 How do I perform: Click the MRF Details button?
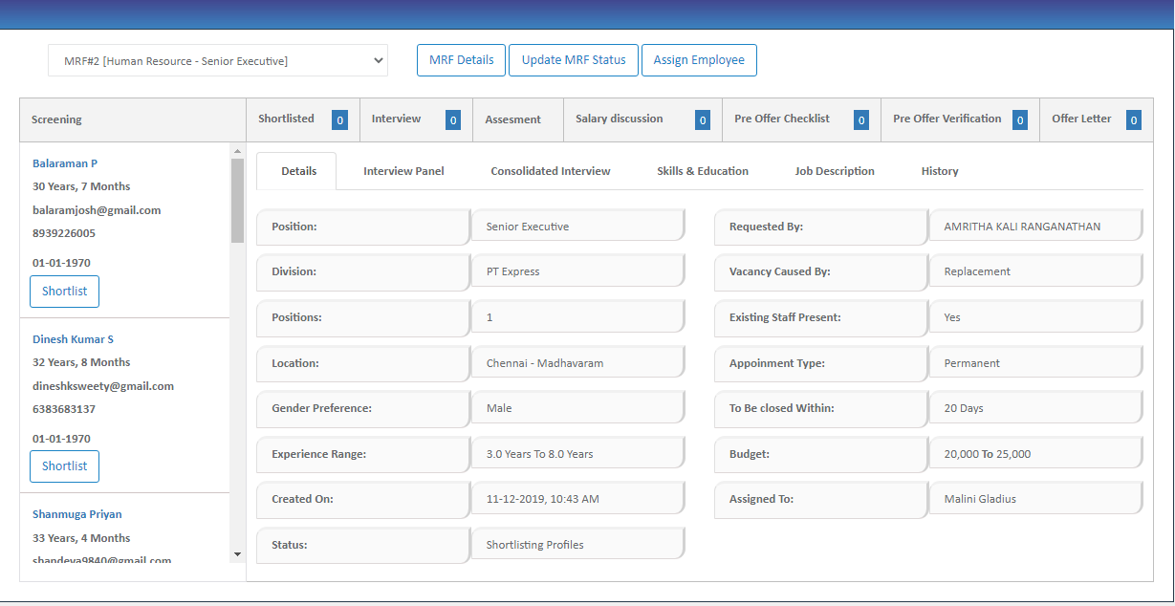461,59
